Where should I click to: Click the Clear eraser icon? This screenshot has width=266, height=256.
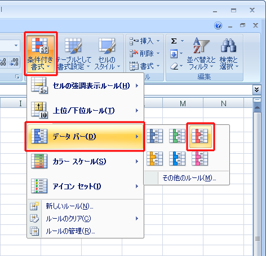[174, 66]
